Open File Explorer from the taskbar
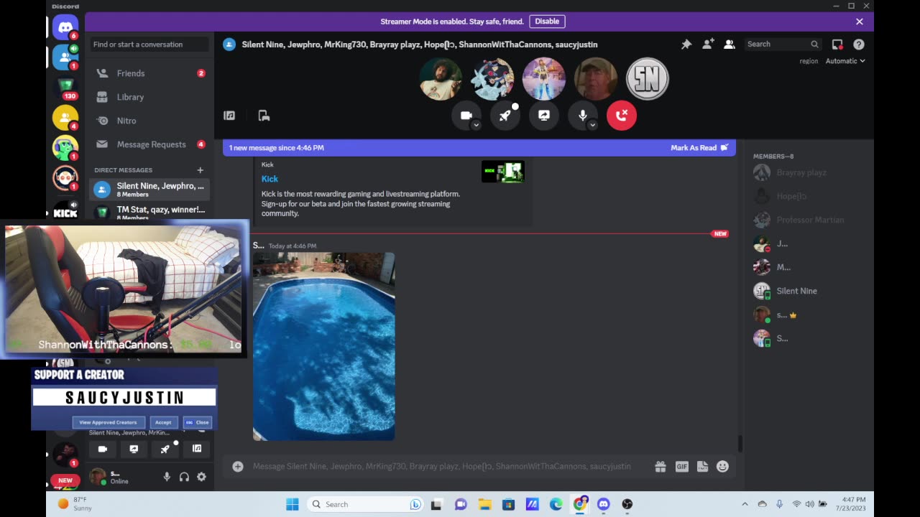920x517 pixels. coord(484,504)
